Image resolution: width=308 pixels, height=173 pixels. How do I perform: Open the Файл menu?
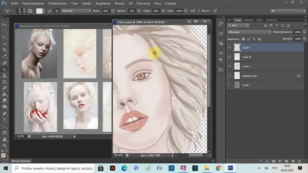pyautogui.click(x=14, y=3)
